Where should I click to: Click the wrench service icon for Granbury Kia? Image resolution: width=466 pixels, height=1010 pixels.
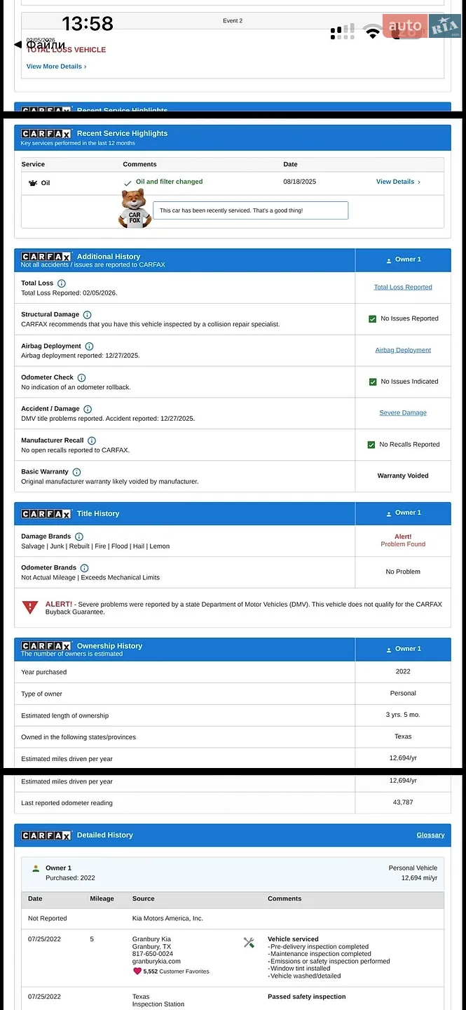point(249,943)
